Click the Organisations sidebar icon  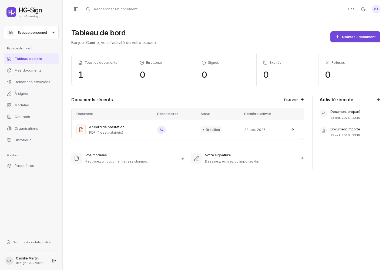click(9, 129)
